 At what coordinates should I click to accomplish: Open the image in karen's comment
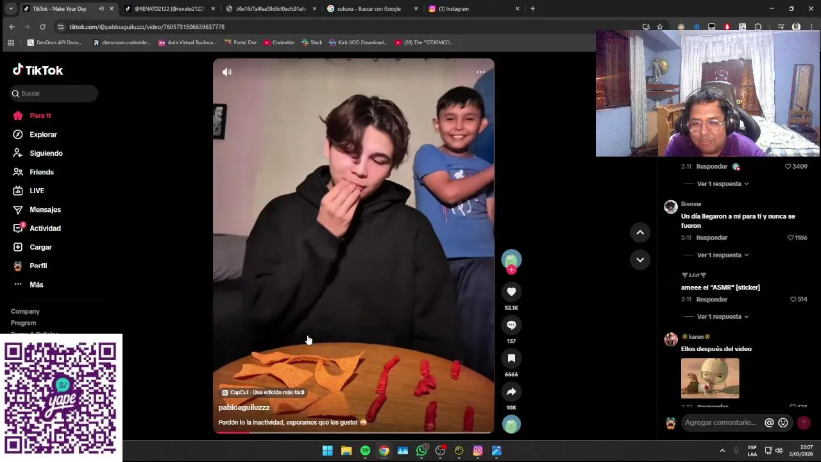(x=710, y=378)
